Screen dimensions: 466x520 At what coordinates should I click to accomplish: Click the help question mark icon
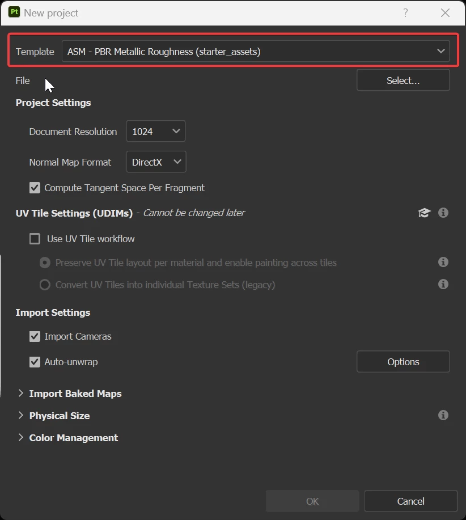(405, 13)
